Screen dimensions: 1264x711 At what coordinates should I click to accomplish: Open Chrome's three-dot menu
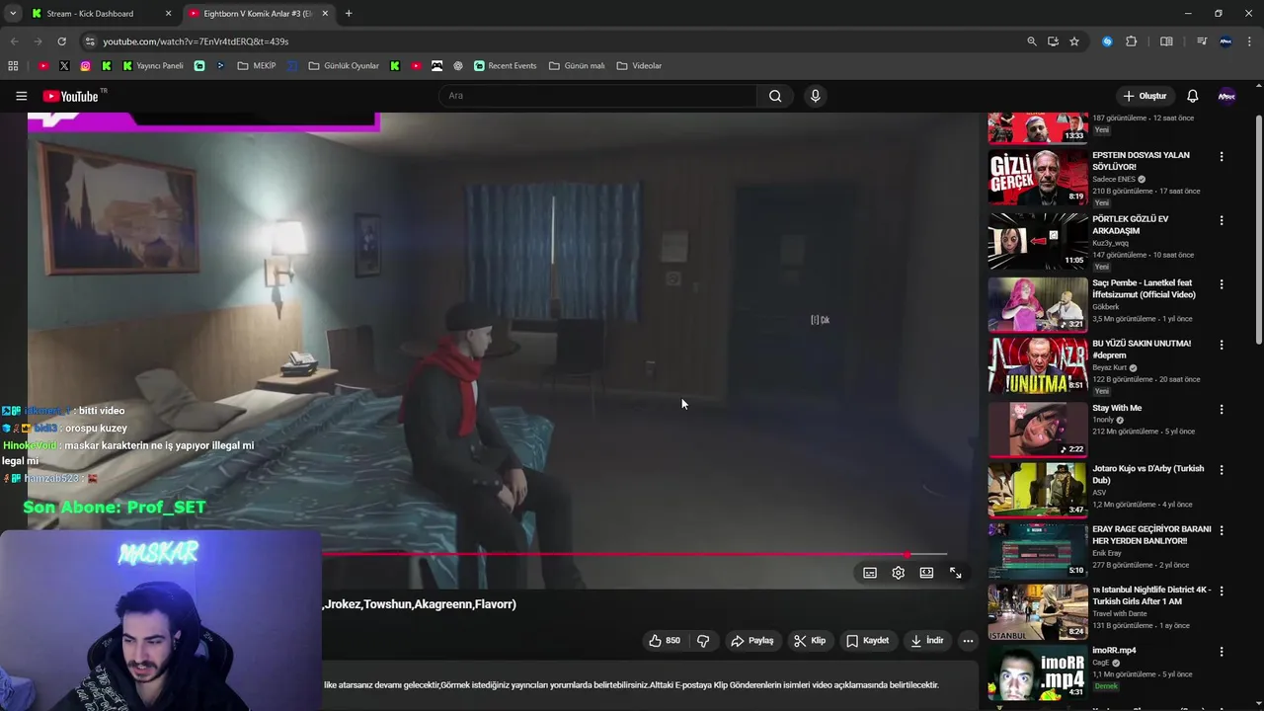click(x=1250, y=41)
